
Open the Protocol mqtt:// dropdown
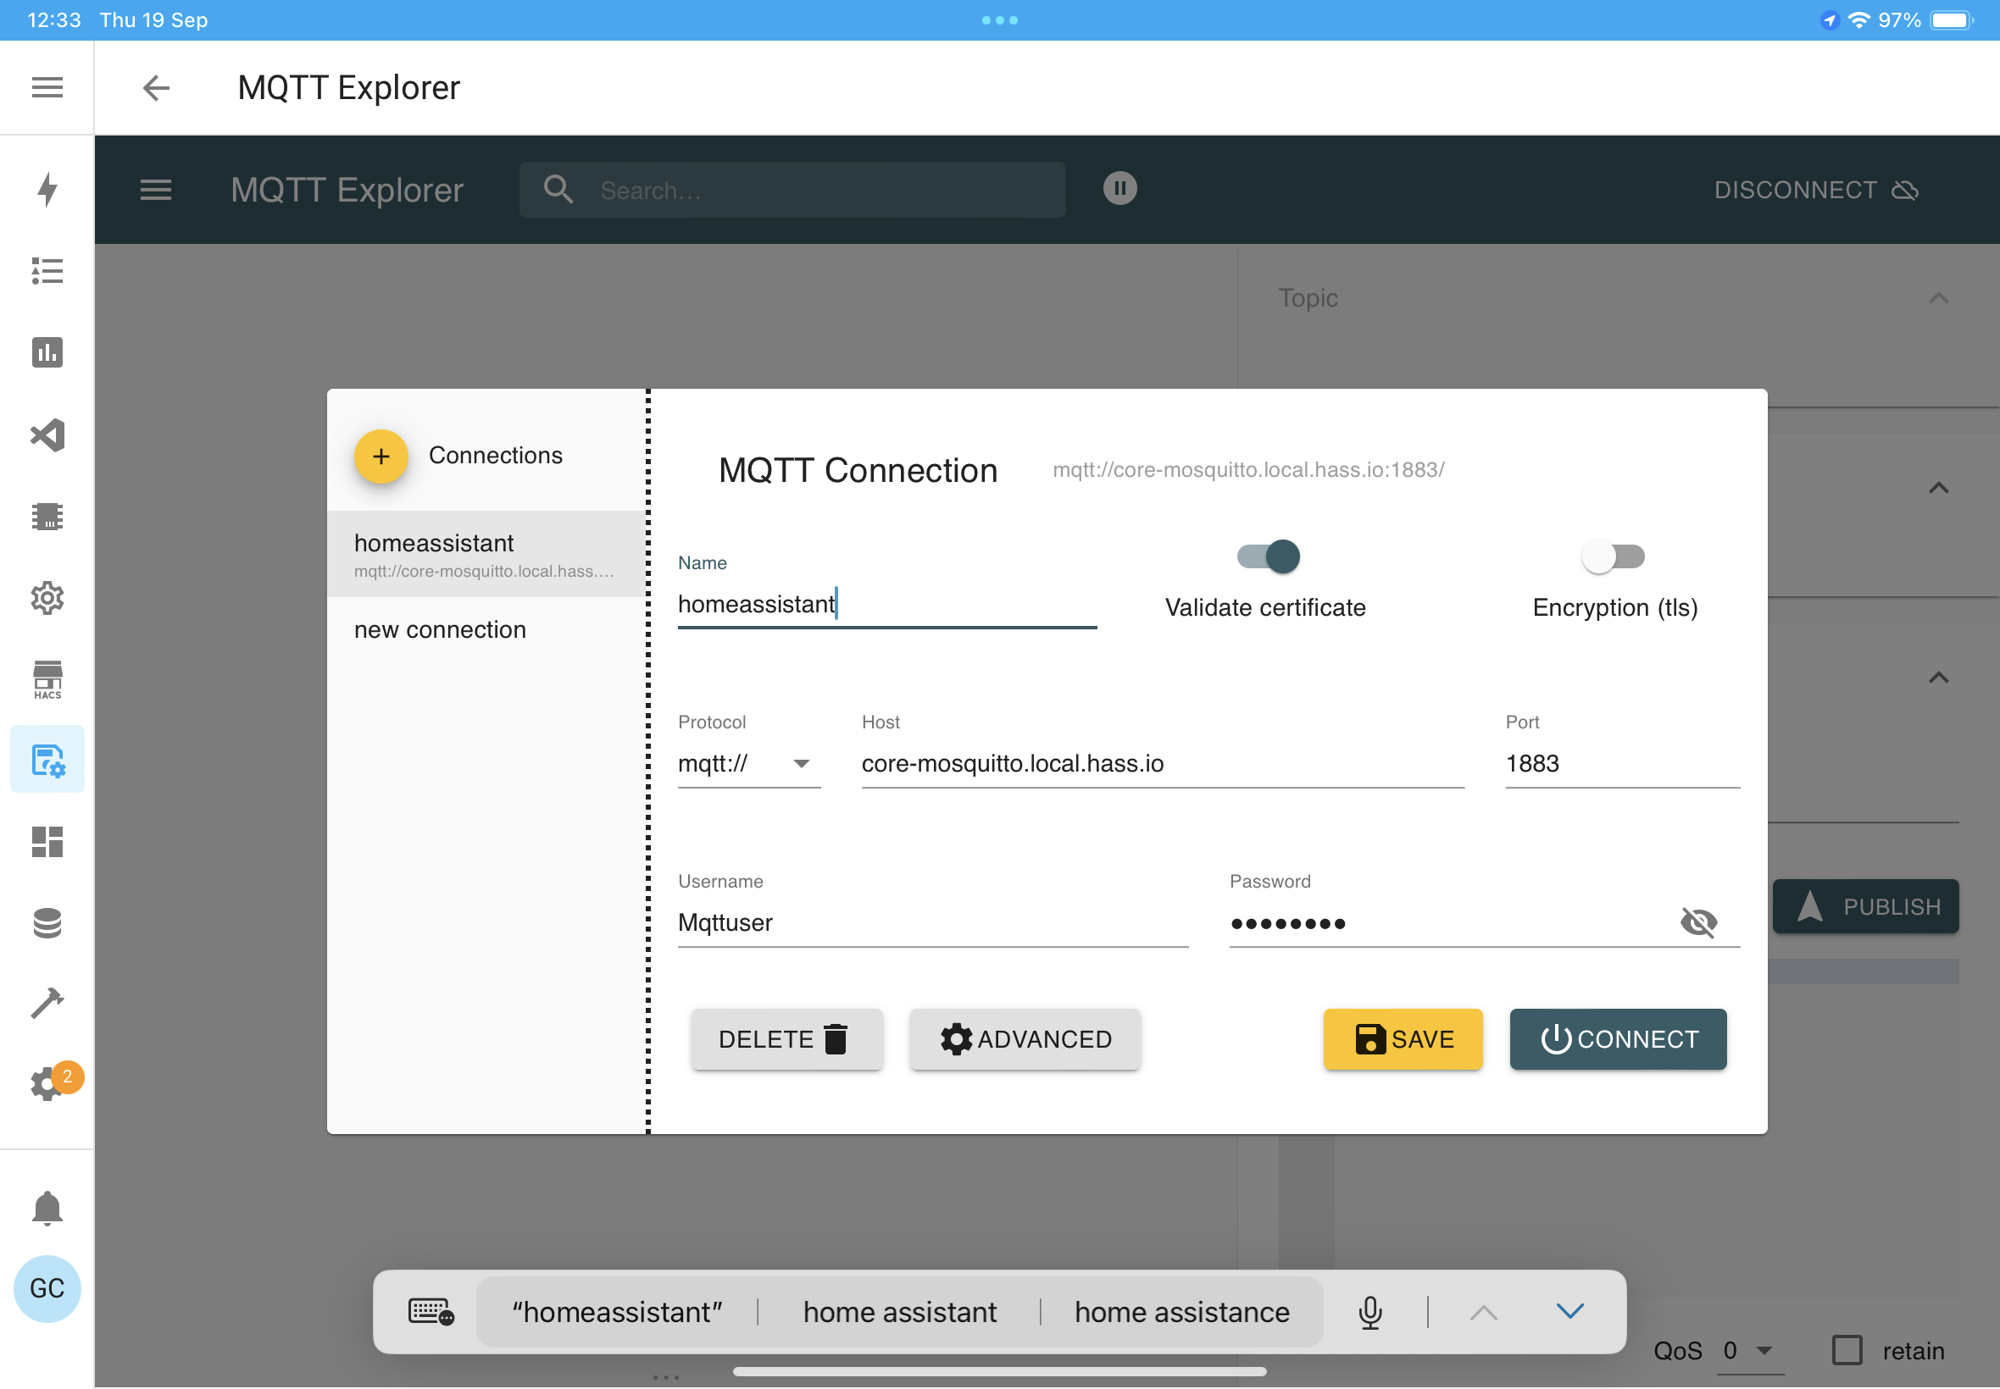coord(749,763)
